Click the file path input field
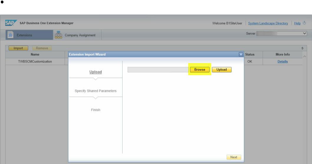 tap(158, 69)
